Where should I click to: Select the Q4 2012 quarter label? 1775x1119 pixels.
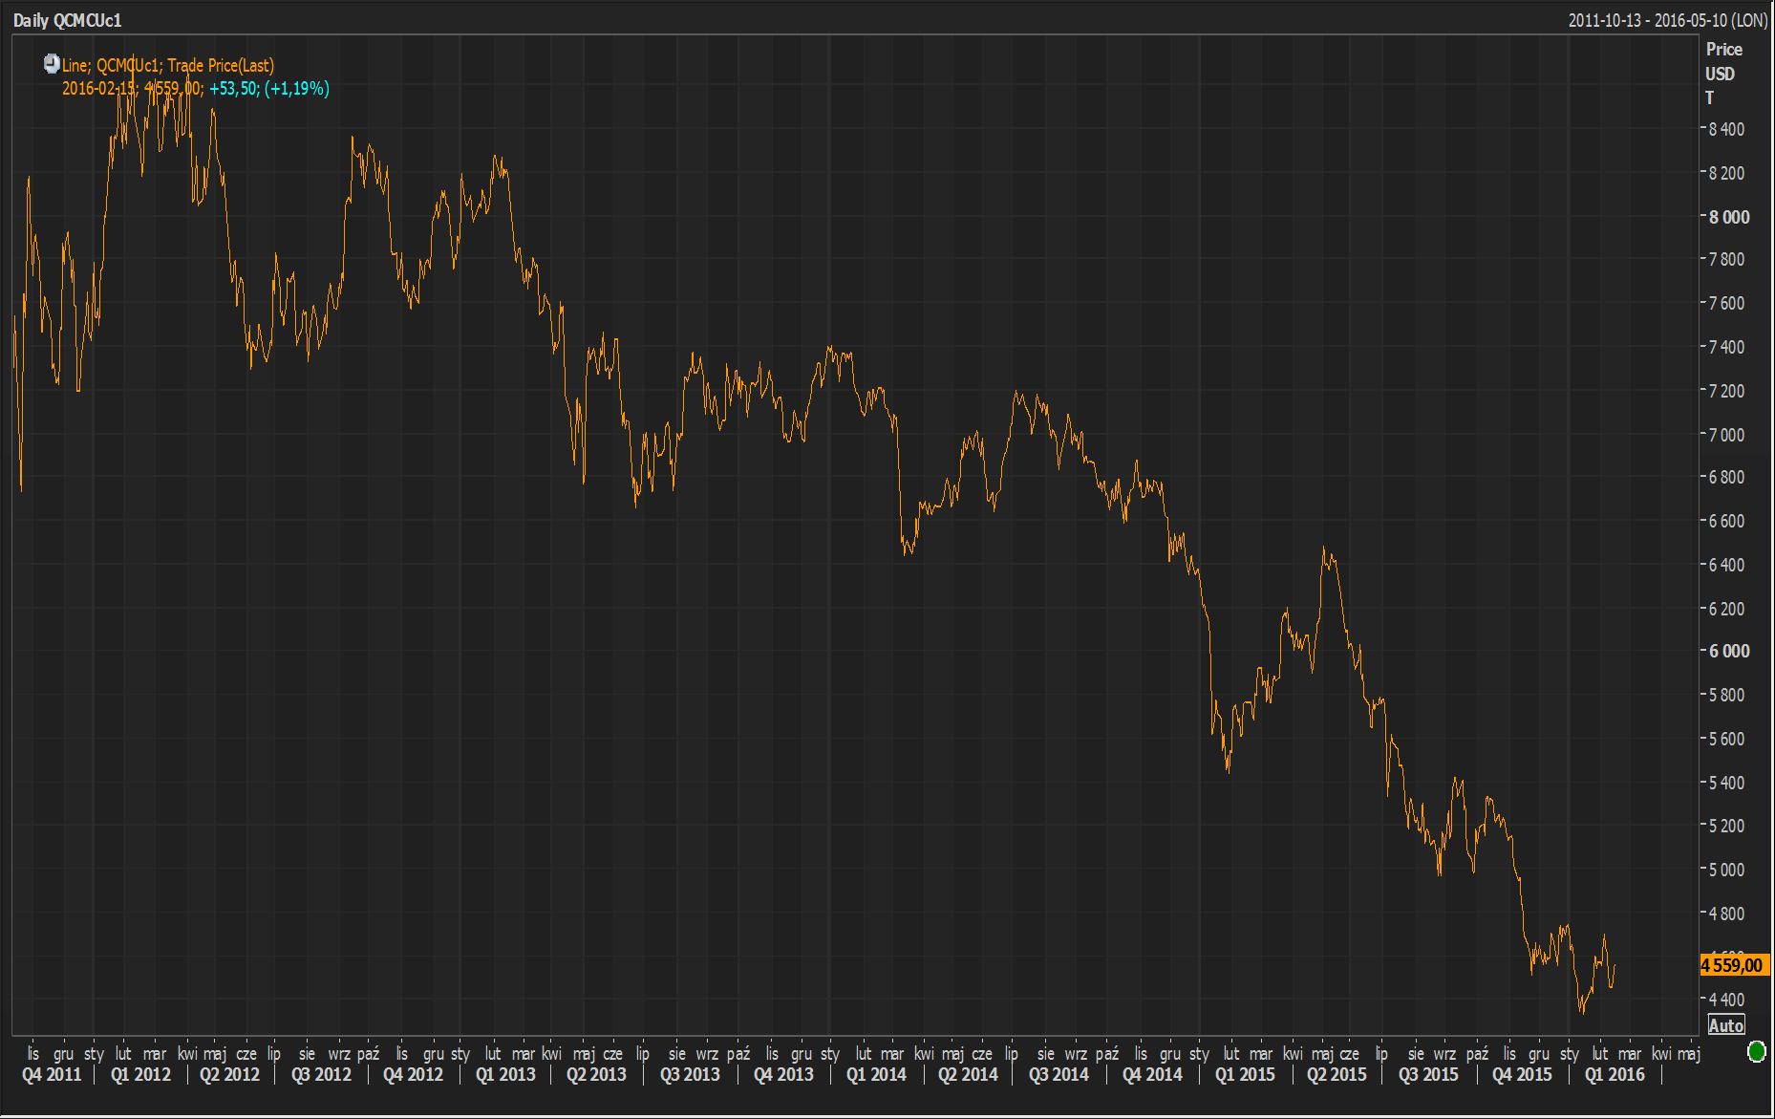[413, 1074]
